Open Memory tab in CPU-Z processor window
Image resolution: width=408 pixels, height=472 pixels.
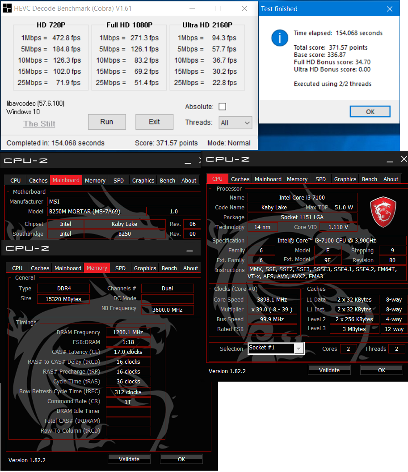point(297,179)
